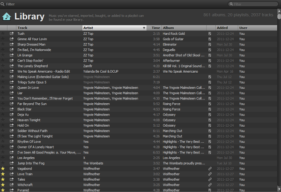Click local file icon in Afterburner row
Image resolution: width=281 pixels, height=192 pixels.
[x=210, y=61]
